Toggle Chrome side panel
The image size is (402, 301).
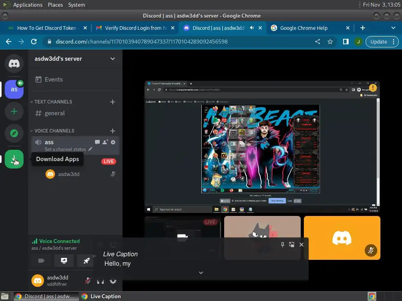tap(345, 42)
